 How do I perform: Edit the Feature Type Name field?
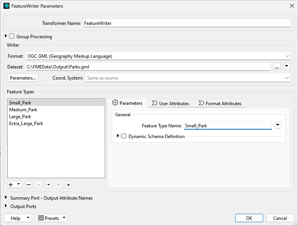[x=228, y=125]
